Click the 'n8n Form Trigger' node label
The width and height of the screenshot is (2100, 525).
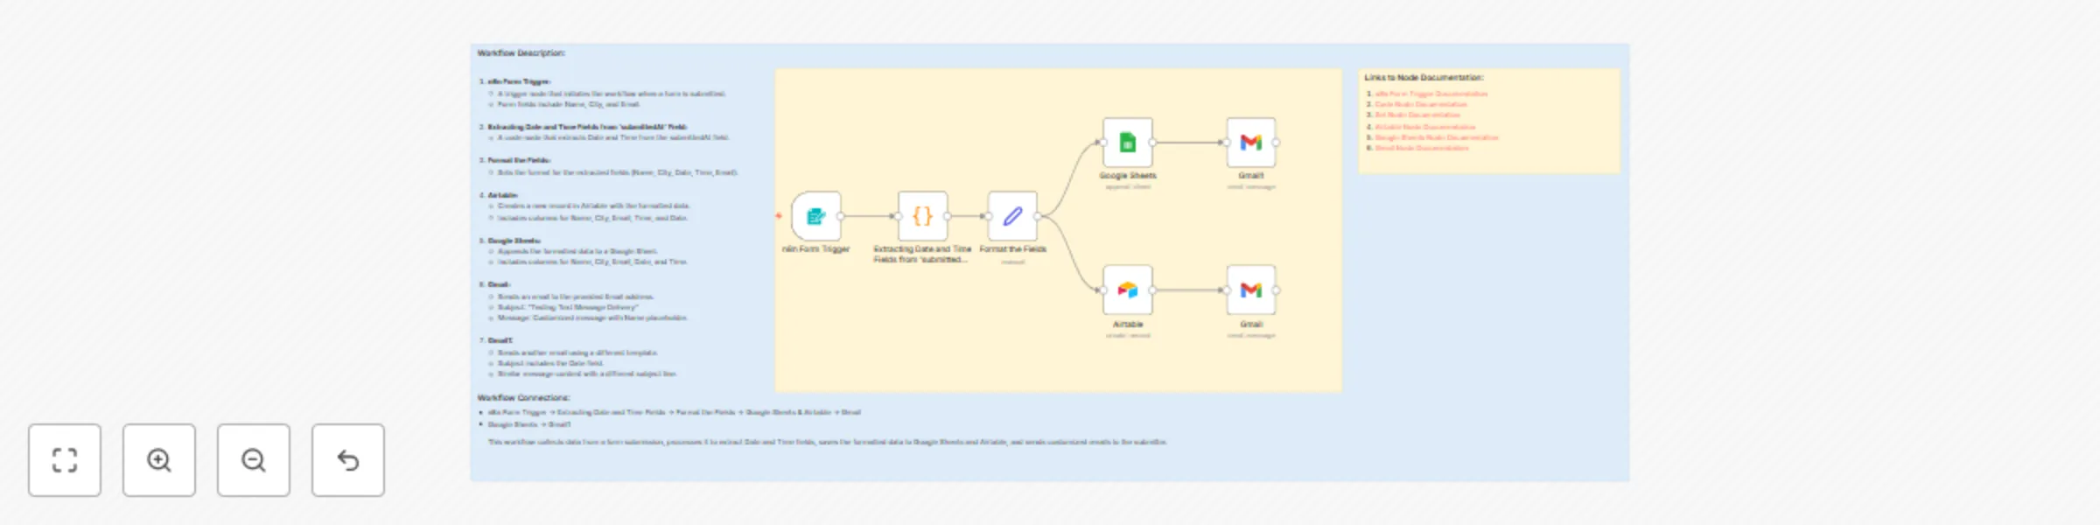[815, 249]
